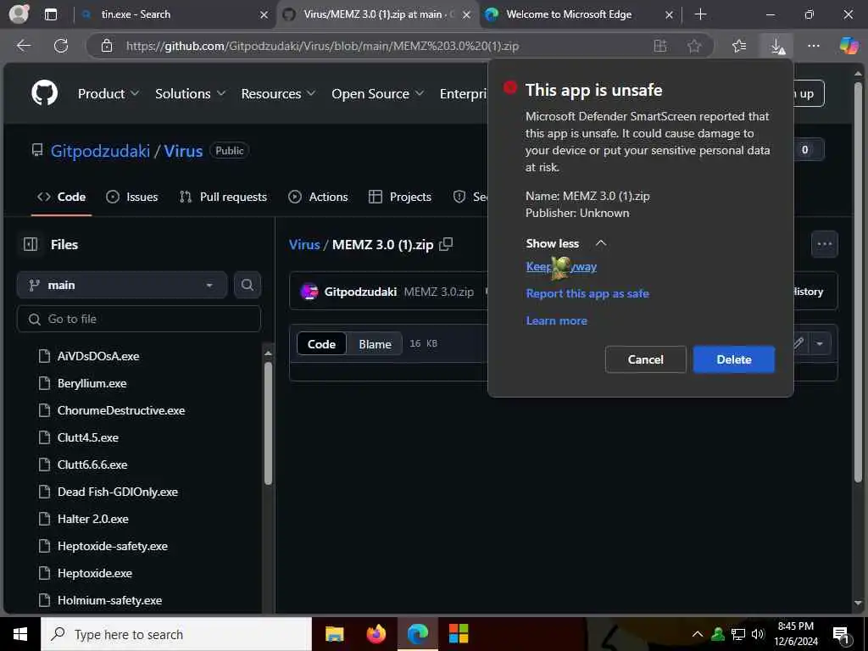Click the taskbar clock date
Screen dimensions: 868x651
(795, 634)
